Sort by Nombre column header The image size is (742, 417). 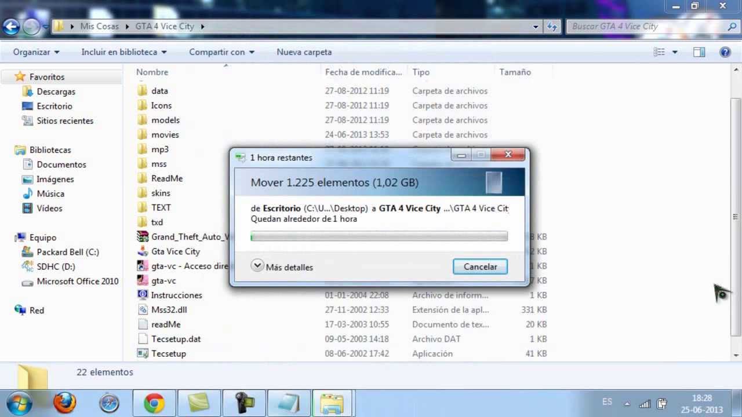pos(152,72)
